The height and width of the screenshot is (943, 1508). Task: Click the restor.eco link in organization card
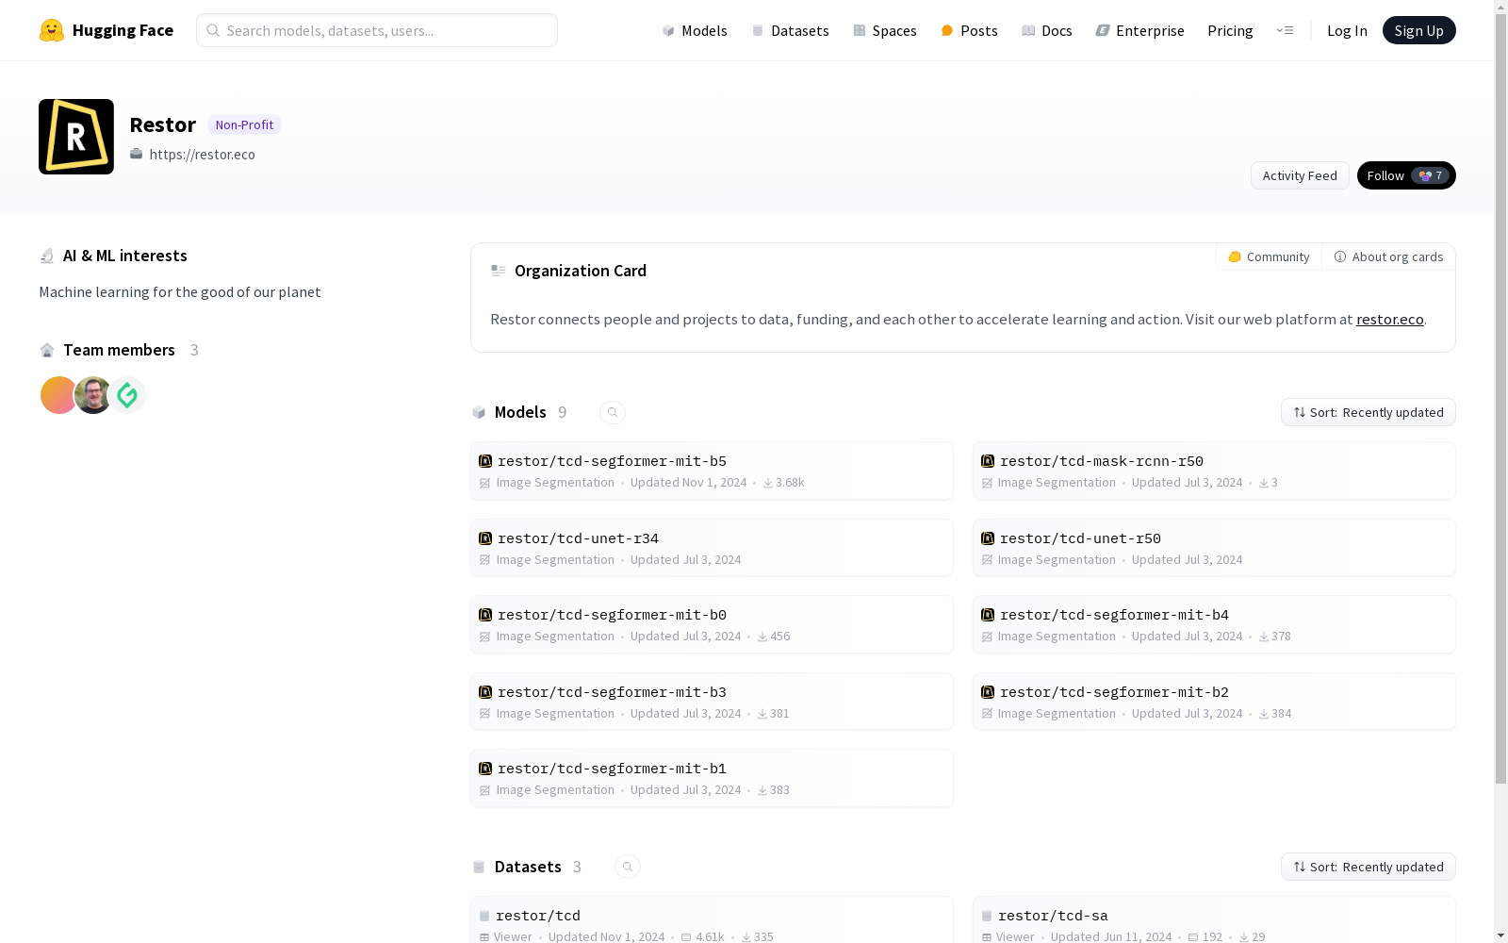coord(1389,320)
